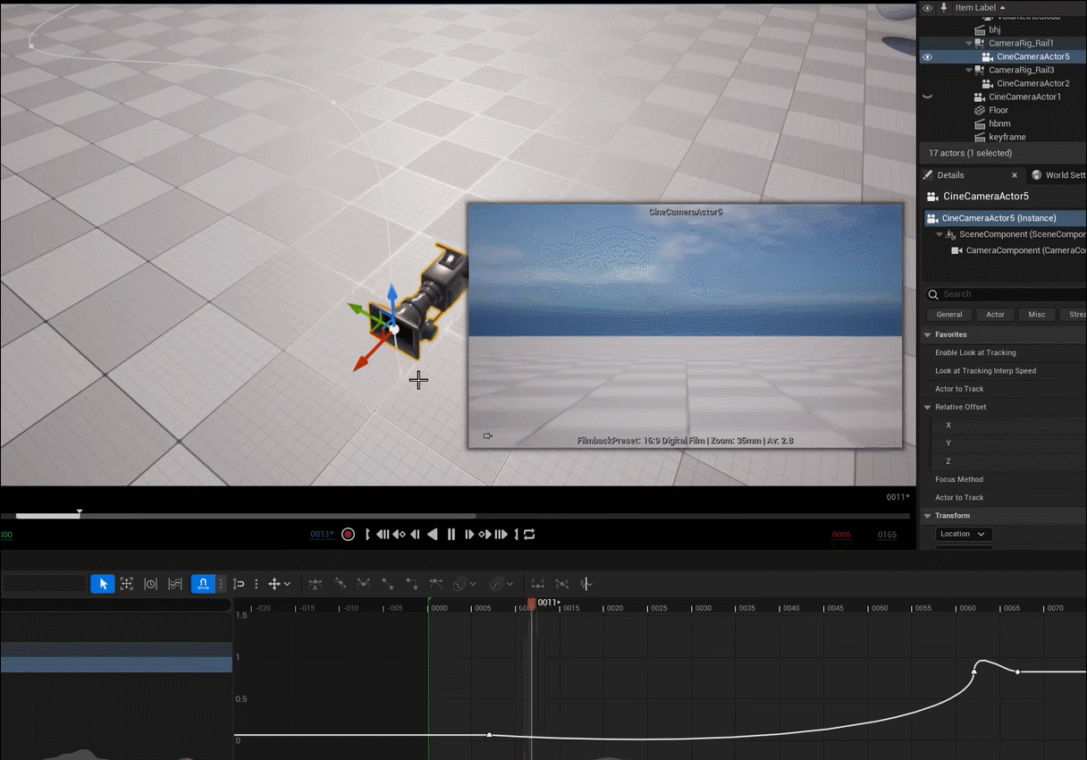Click the flatten tangents icon
The image size is (1087, 760).
tap(537, 584)
